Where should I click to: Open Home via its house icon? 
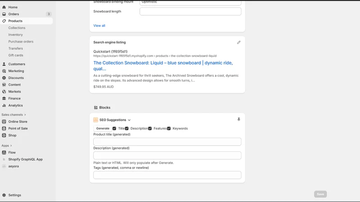[4, 7]
